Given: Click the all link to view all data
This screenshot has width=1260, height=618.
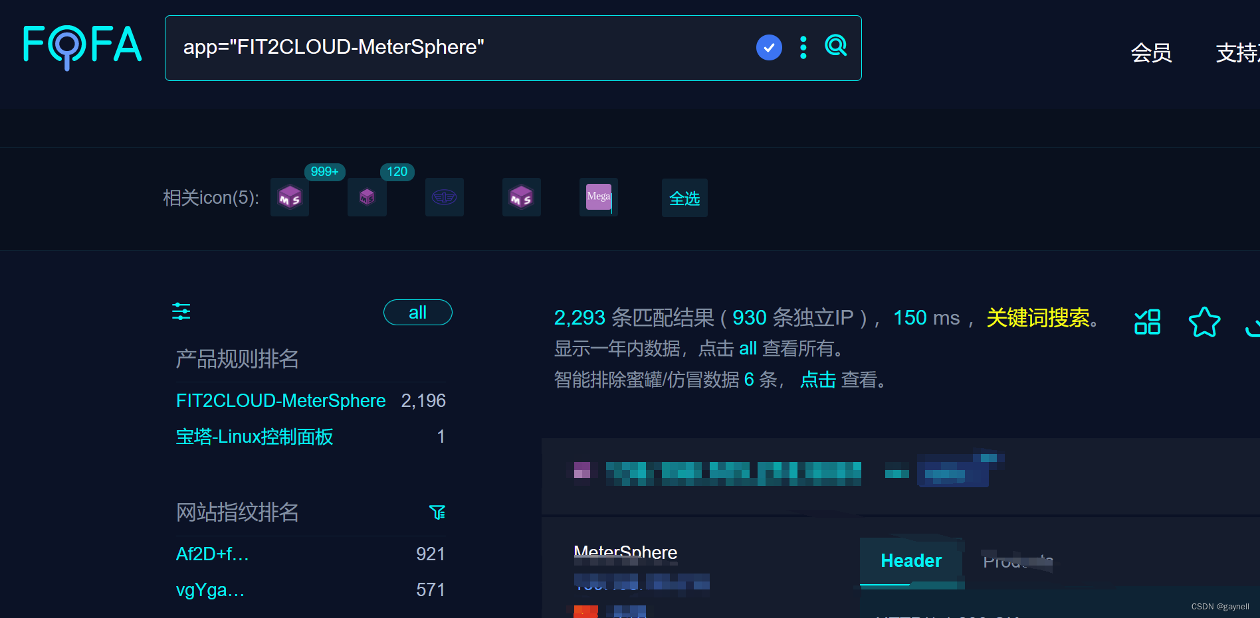Looking at the screenshot, I should tap(748, 348).
